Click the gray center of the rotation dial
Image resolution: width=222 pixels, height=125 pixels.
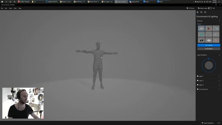209,65
